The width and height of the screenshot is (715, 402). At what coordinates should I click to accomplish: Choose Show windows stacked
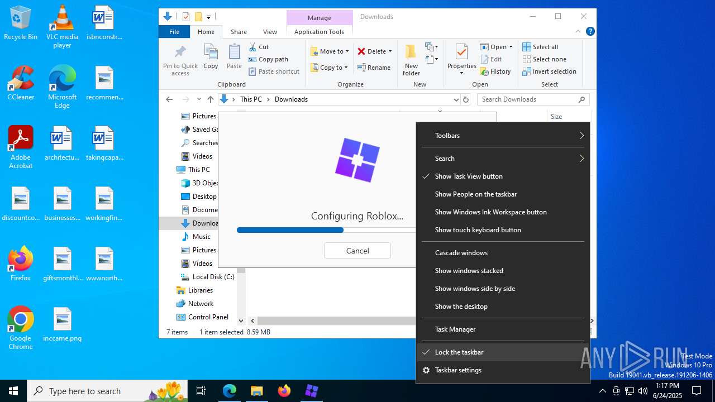pyautogui.click(x=503, y=271)
